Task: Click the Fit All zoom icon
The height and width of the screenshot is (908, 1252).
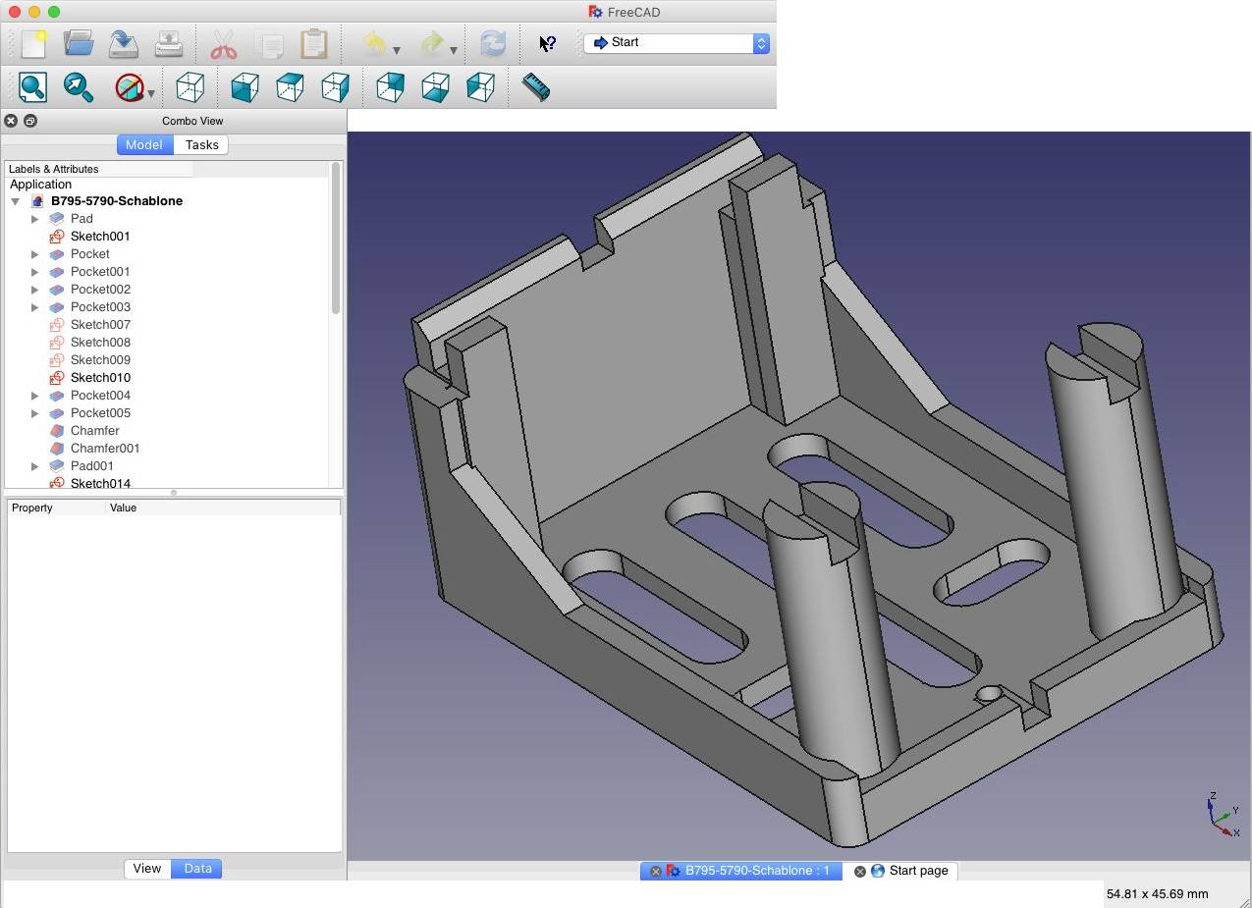Action: point(32,87)
